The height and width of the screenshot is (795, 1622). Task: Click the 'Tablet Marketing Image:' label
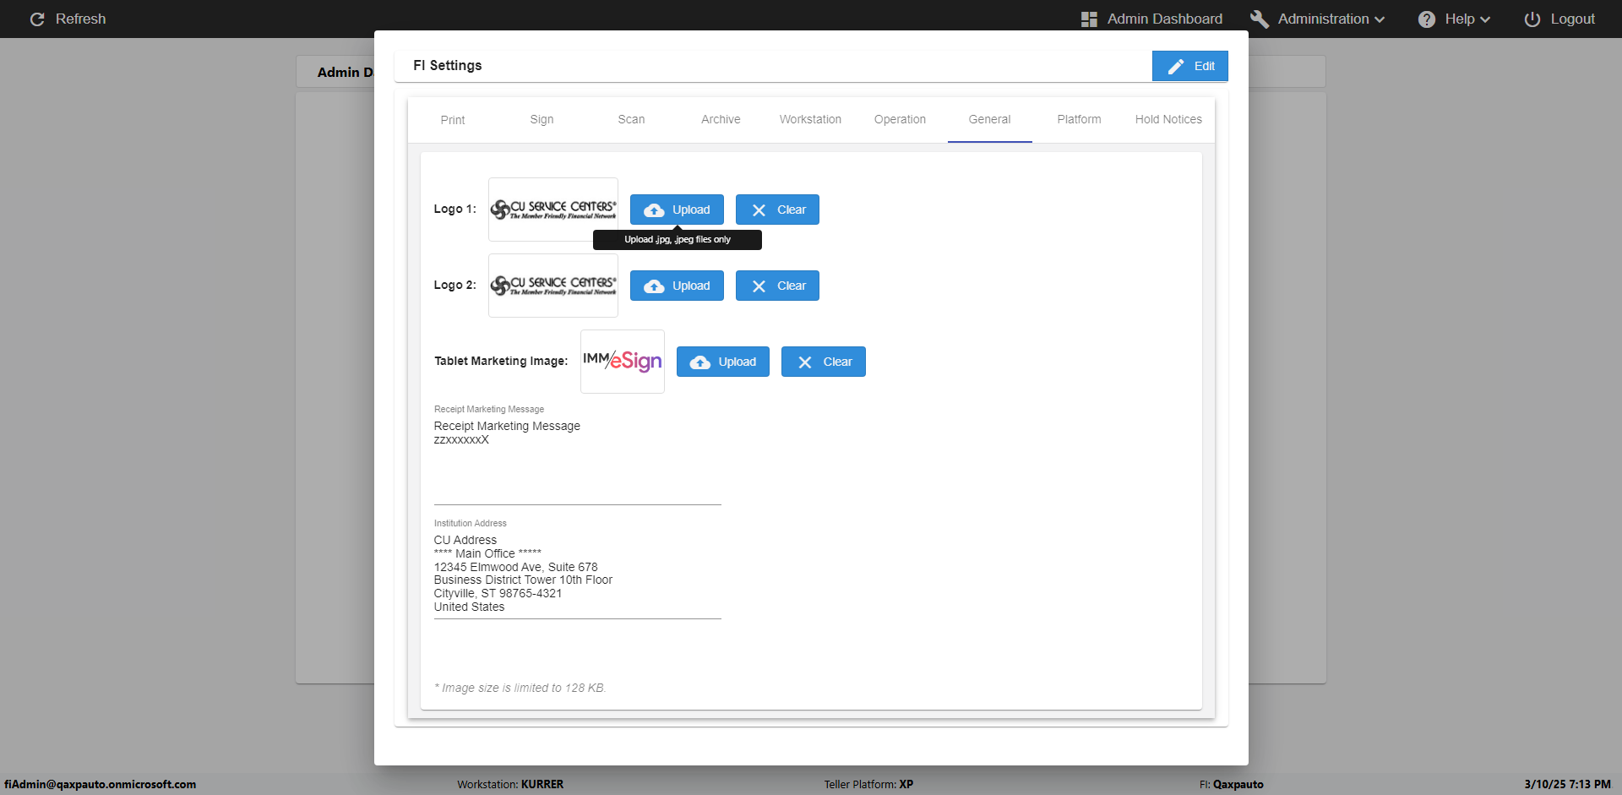tap(501, 361)
